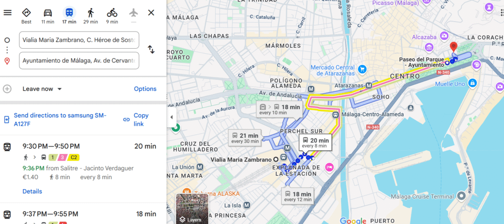This screenshot has width=504, height=224.
Task: Click the Paseo del Parque - Ayuntamiento stop
Action: (x=447, y=64)
